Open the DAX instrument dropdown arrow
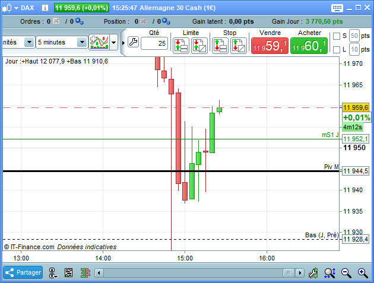 [x=16, y=8]
